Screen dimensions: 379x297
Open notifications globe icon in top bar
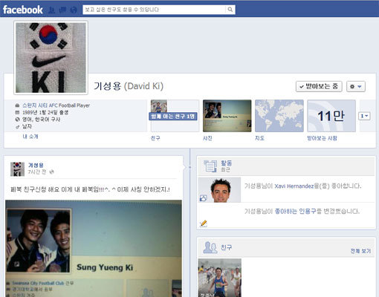coord(74,10)
